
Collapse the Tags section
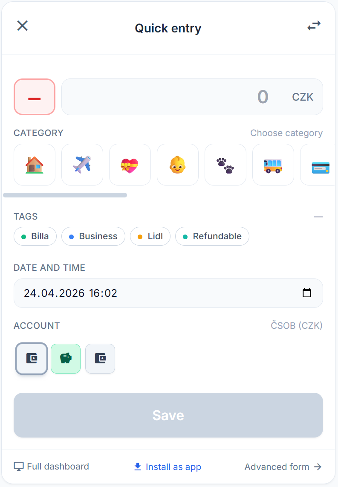[318, 217]
